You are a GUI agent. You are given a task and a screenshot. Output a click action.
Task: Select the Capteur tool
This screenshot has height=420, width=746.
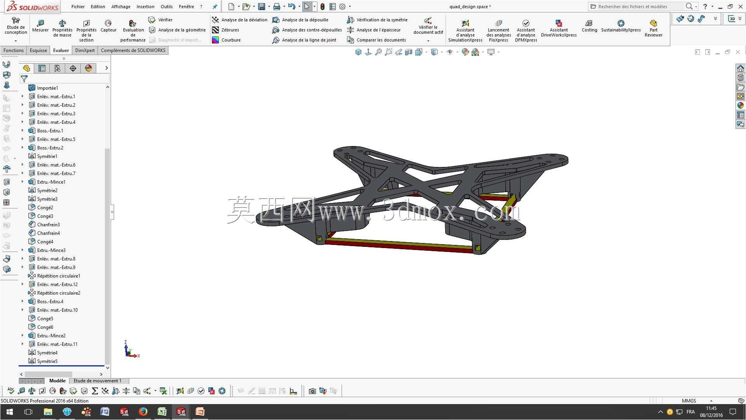click(x=108, y=26)
